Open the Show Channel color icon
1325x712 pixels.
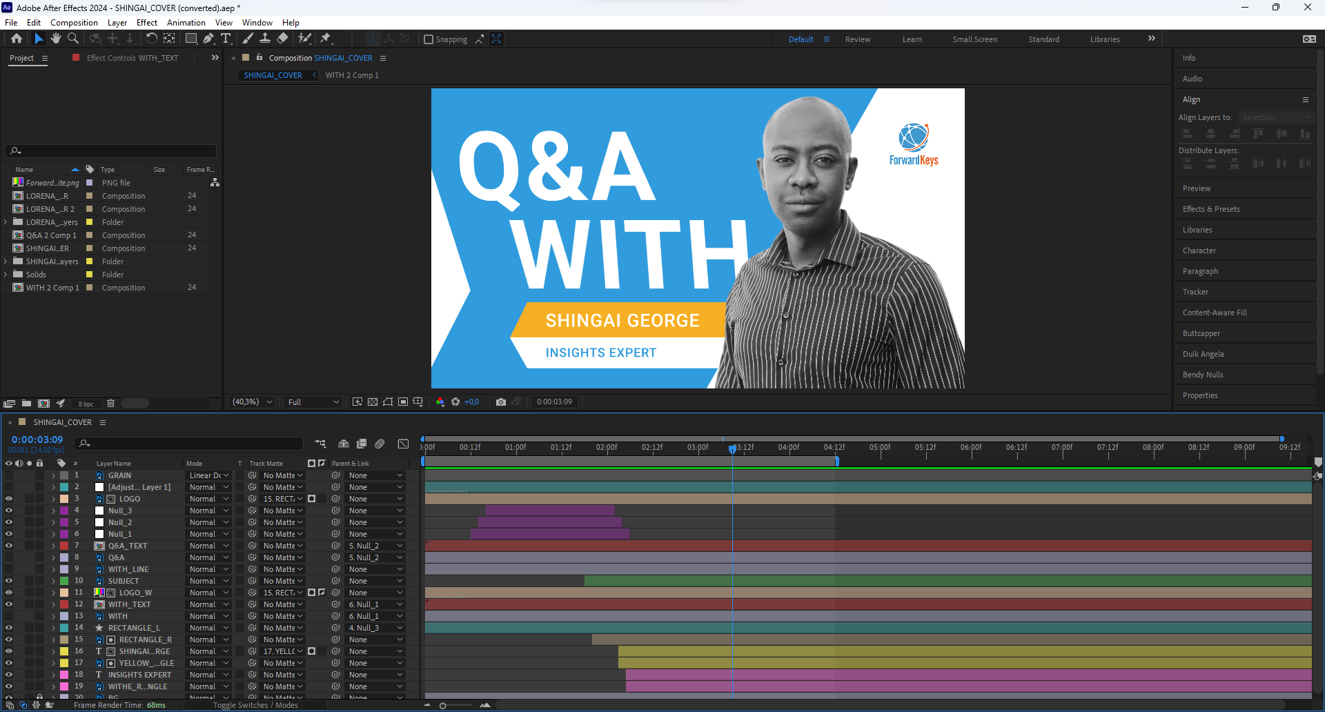(x=440, y=402)
